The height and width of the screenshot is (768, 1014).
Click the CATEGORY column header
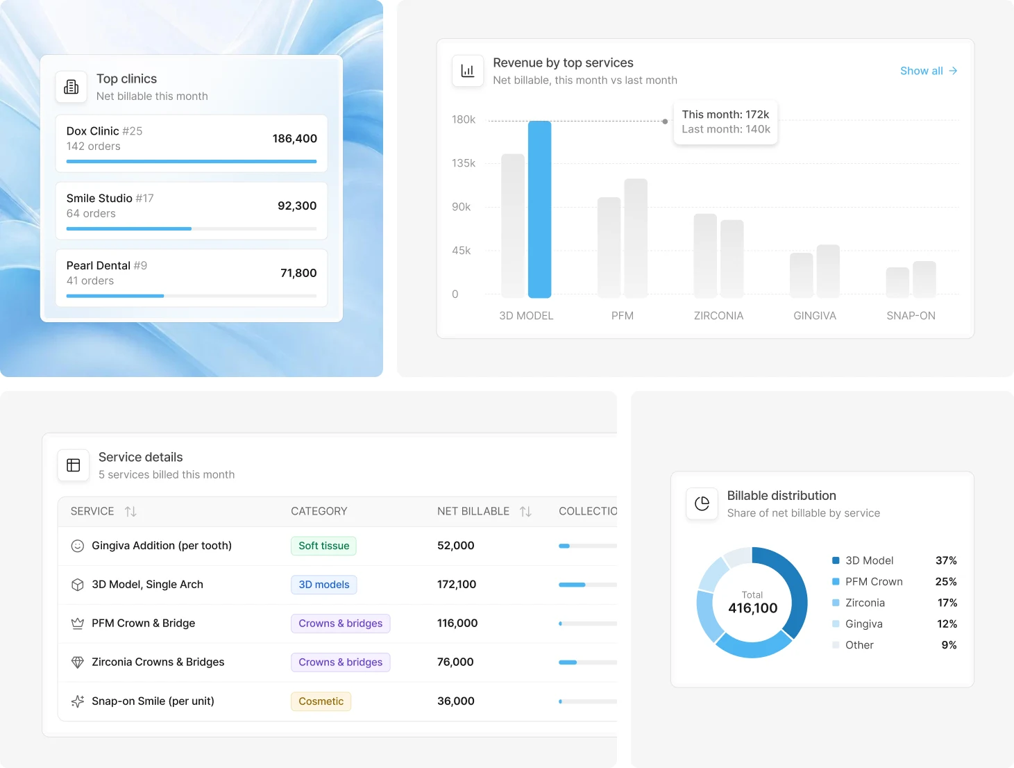319,512
